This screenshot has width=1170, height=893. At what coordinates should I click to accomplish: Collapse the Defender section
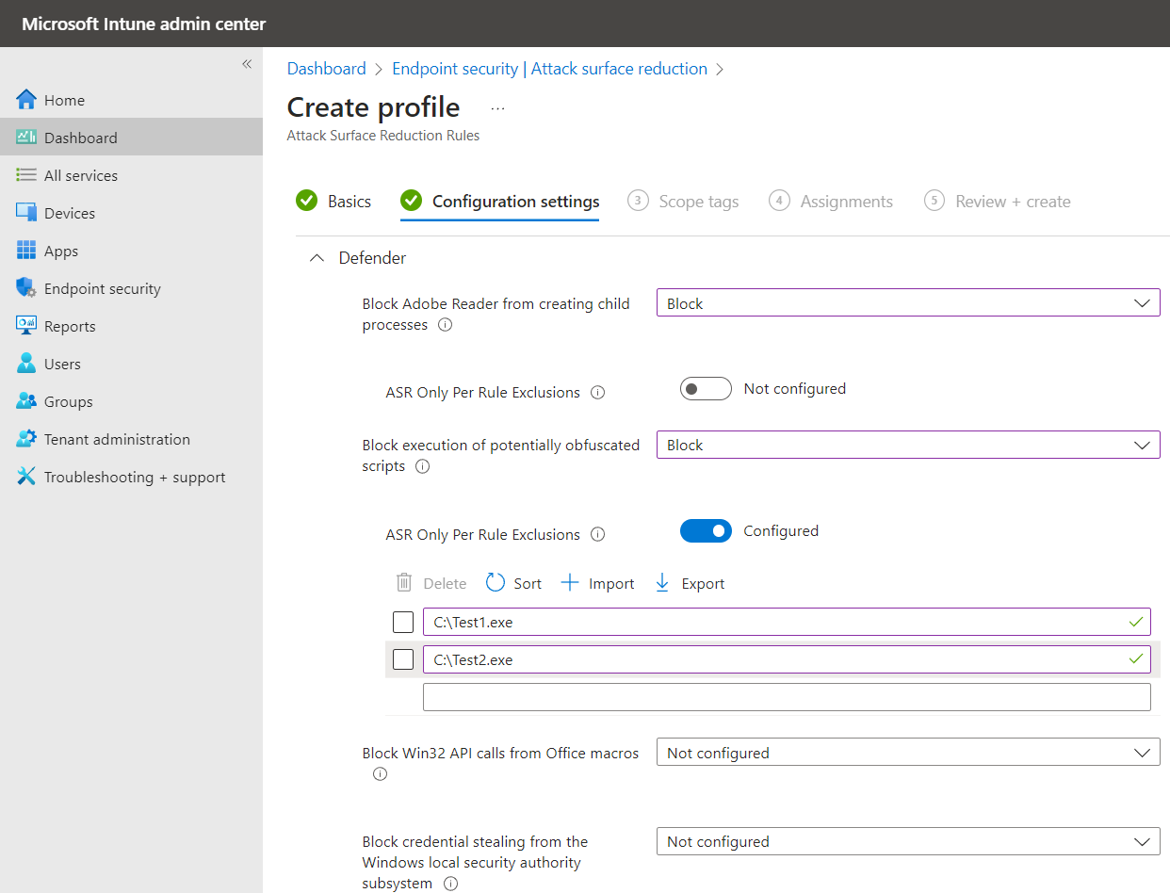(317, 258)
